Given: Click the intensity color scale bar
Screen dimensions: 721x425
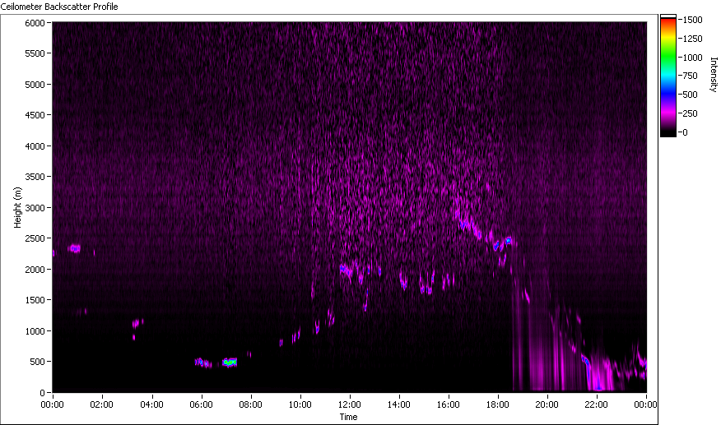Looking at the screenshot, I should point(668,76).
